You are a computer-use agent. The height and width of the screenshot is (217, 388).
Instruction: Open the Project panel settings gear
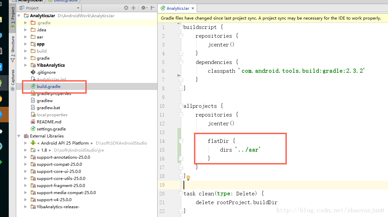[144, 8]
